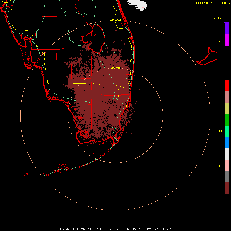Click the WS legend label
231x231 pixels.
(x=220, y=143)
